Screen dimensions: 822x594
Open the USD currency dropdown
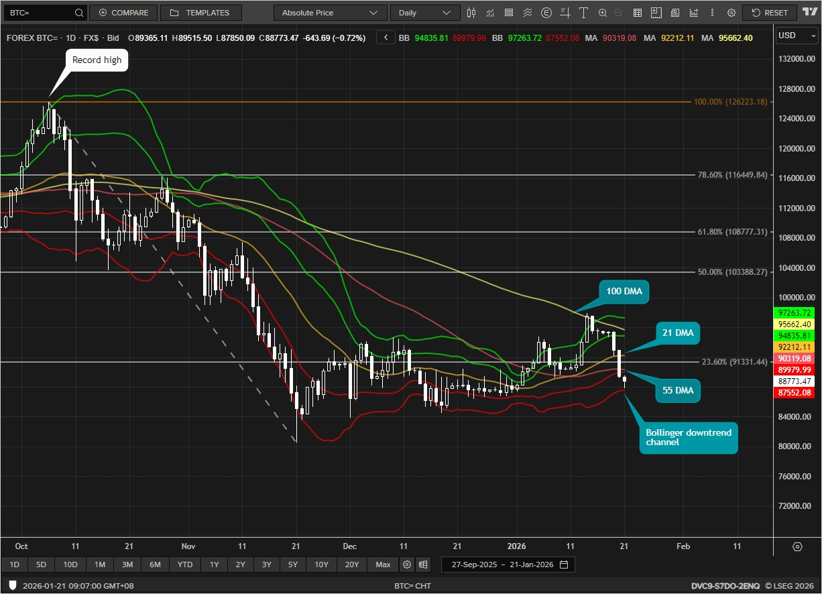pos(796,36)
